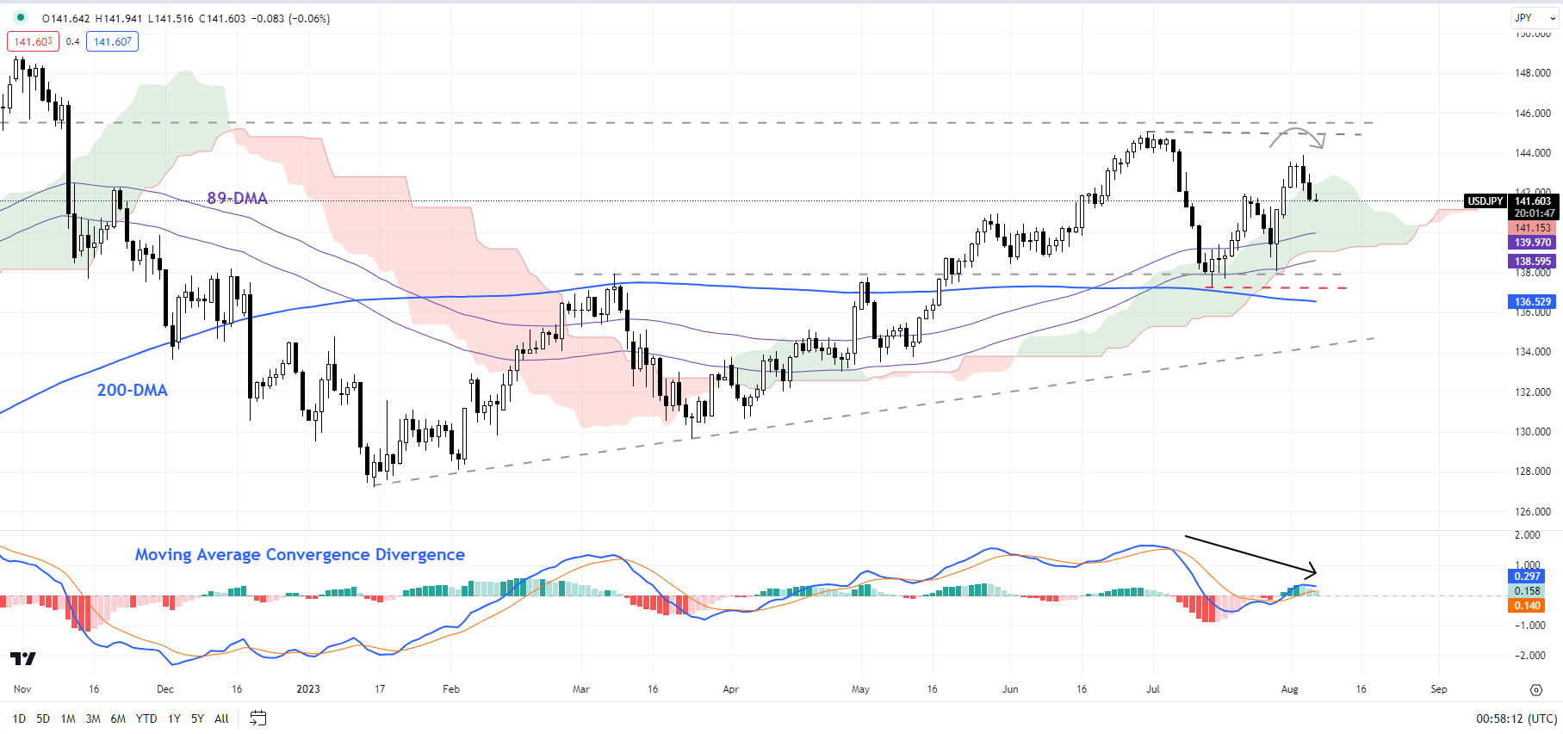This screenshot has width=1563, height=734.
Task: Select the 1Y time range
Action: coord(174,719)
